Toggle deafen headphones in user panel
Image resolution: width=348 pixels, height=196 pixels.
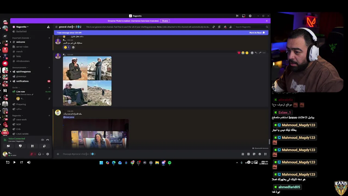click(x=39, y=154)
